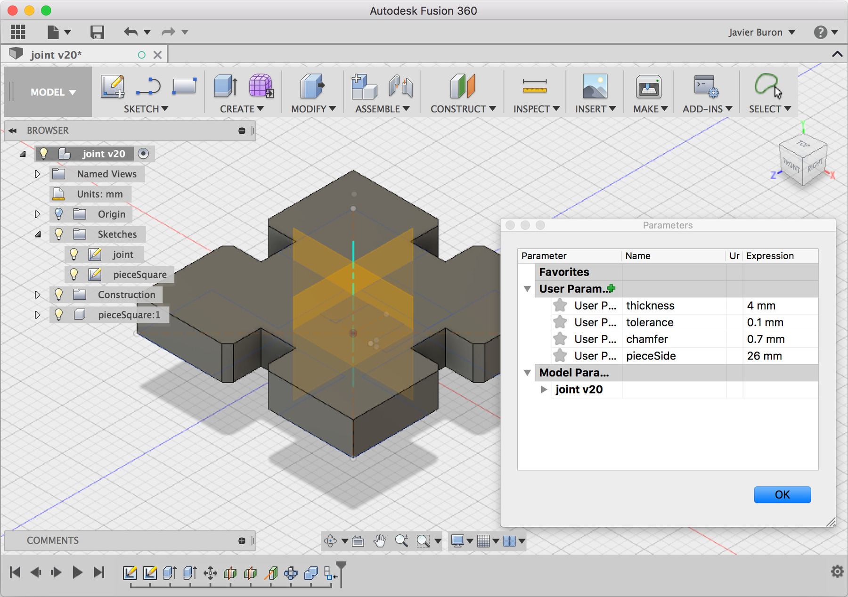Click the Save disk icon

click(x=97, y=32)
